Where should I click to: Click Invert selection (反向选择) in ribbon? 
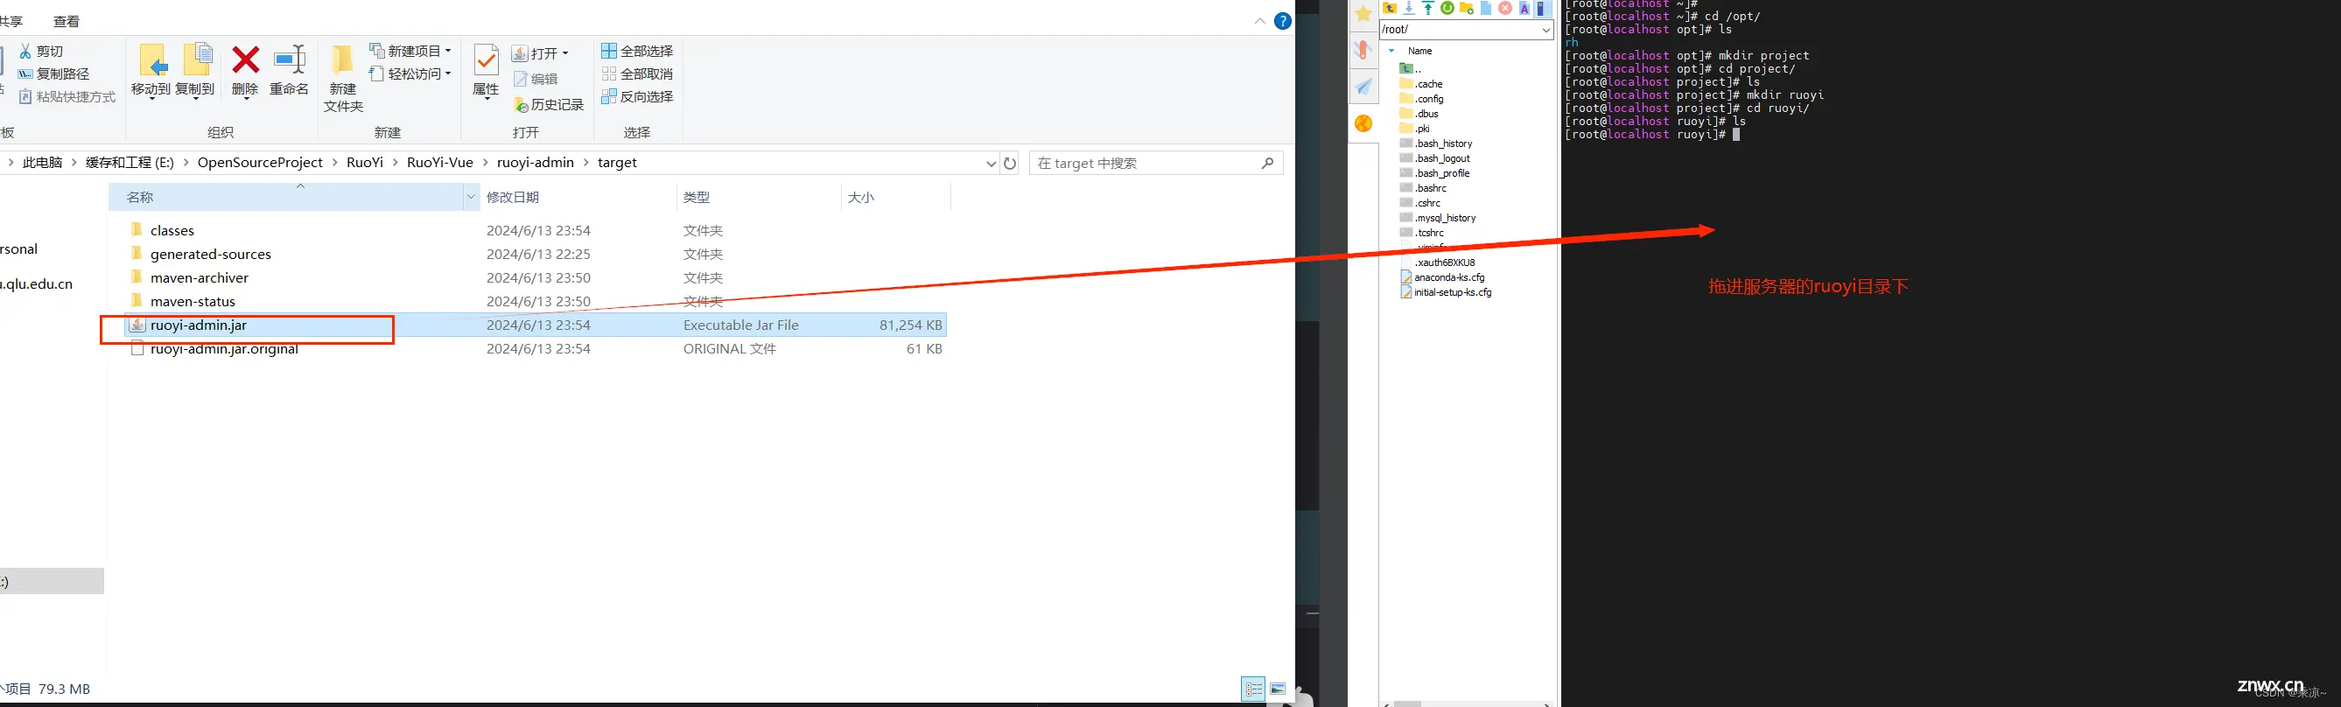[x=637, y=97]
